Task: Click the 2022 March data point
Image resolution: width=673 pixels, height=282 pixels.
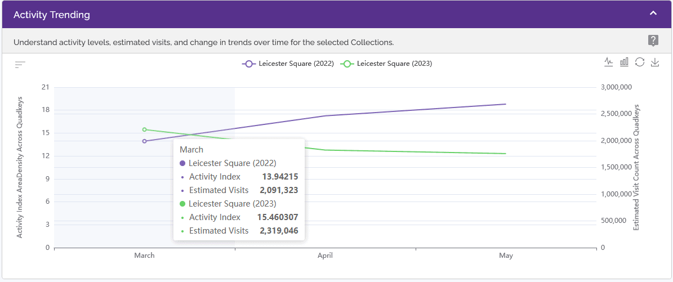Action: (145, 141)
